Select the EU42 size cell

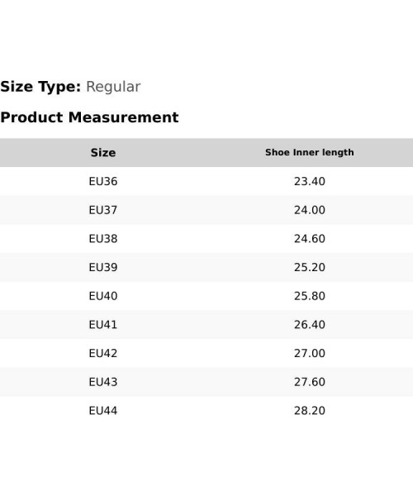tap(103, 353)
